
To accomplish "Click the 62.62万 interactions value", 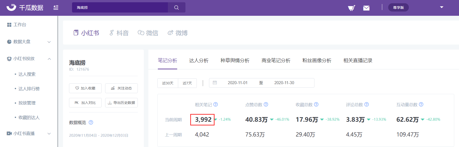I will [408, 120].
